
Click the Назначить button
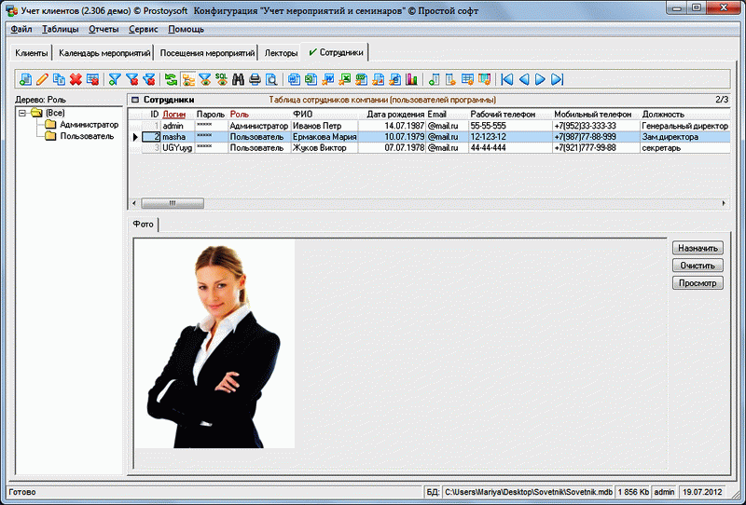point(698,248)
